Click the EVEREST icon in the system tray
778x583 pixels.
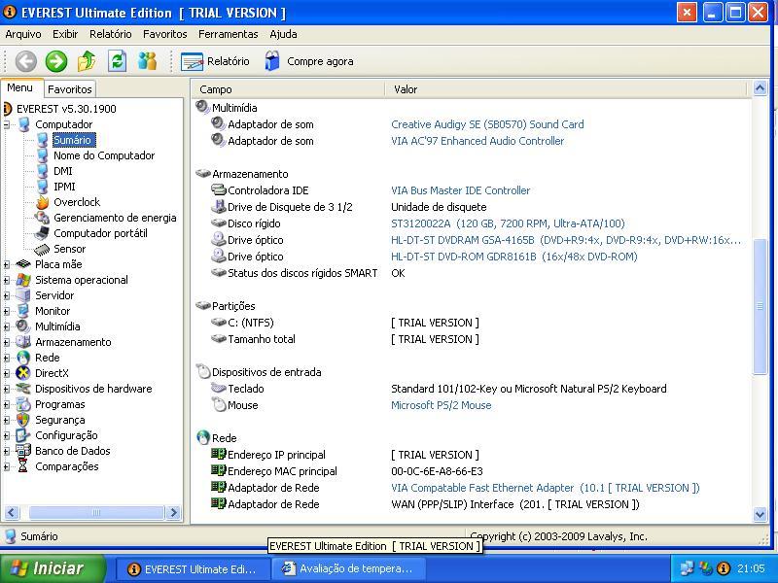click(723, 568)
